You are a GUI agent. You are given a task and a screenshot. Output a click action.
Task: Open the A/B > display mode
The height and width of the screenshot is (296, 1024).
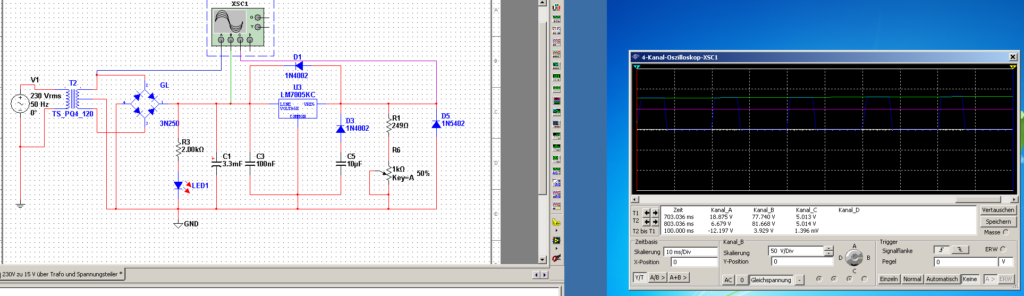click(x=657, y=277)
